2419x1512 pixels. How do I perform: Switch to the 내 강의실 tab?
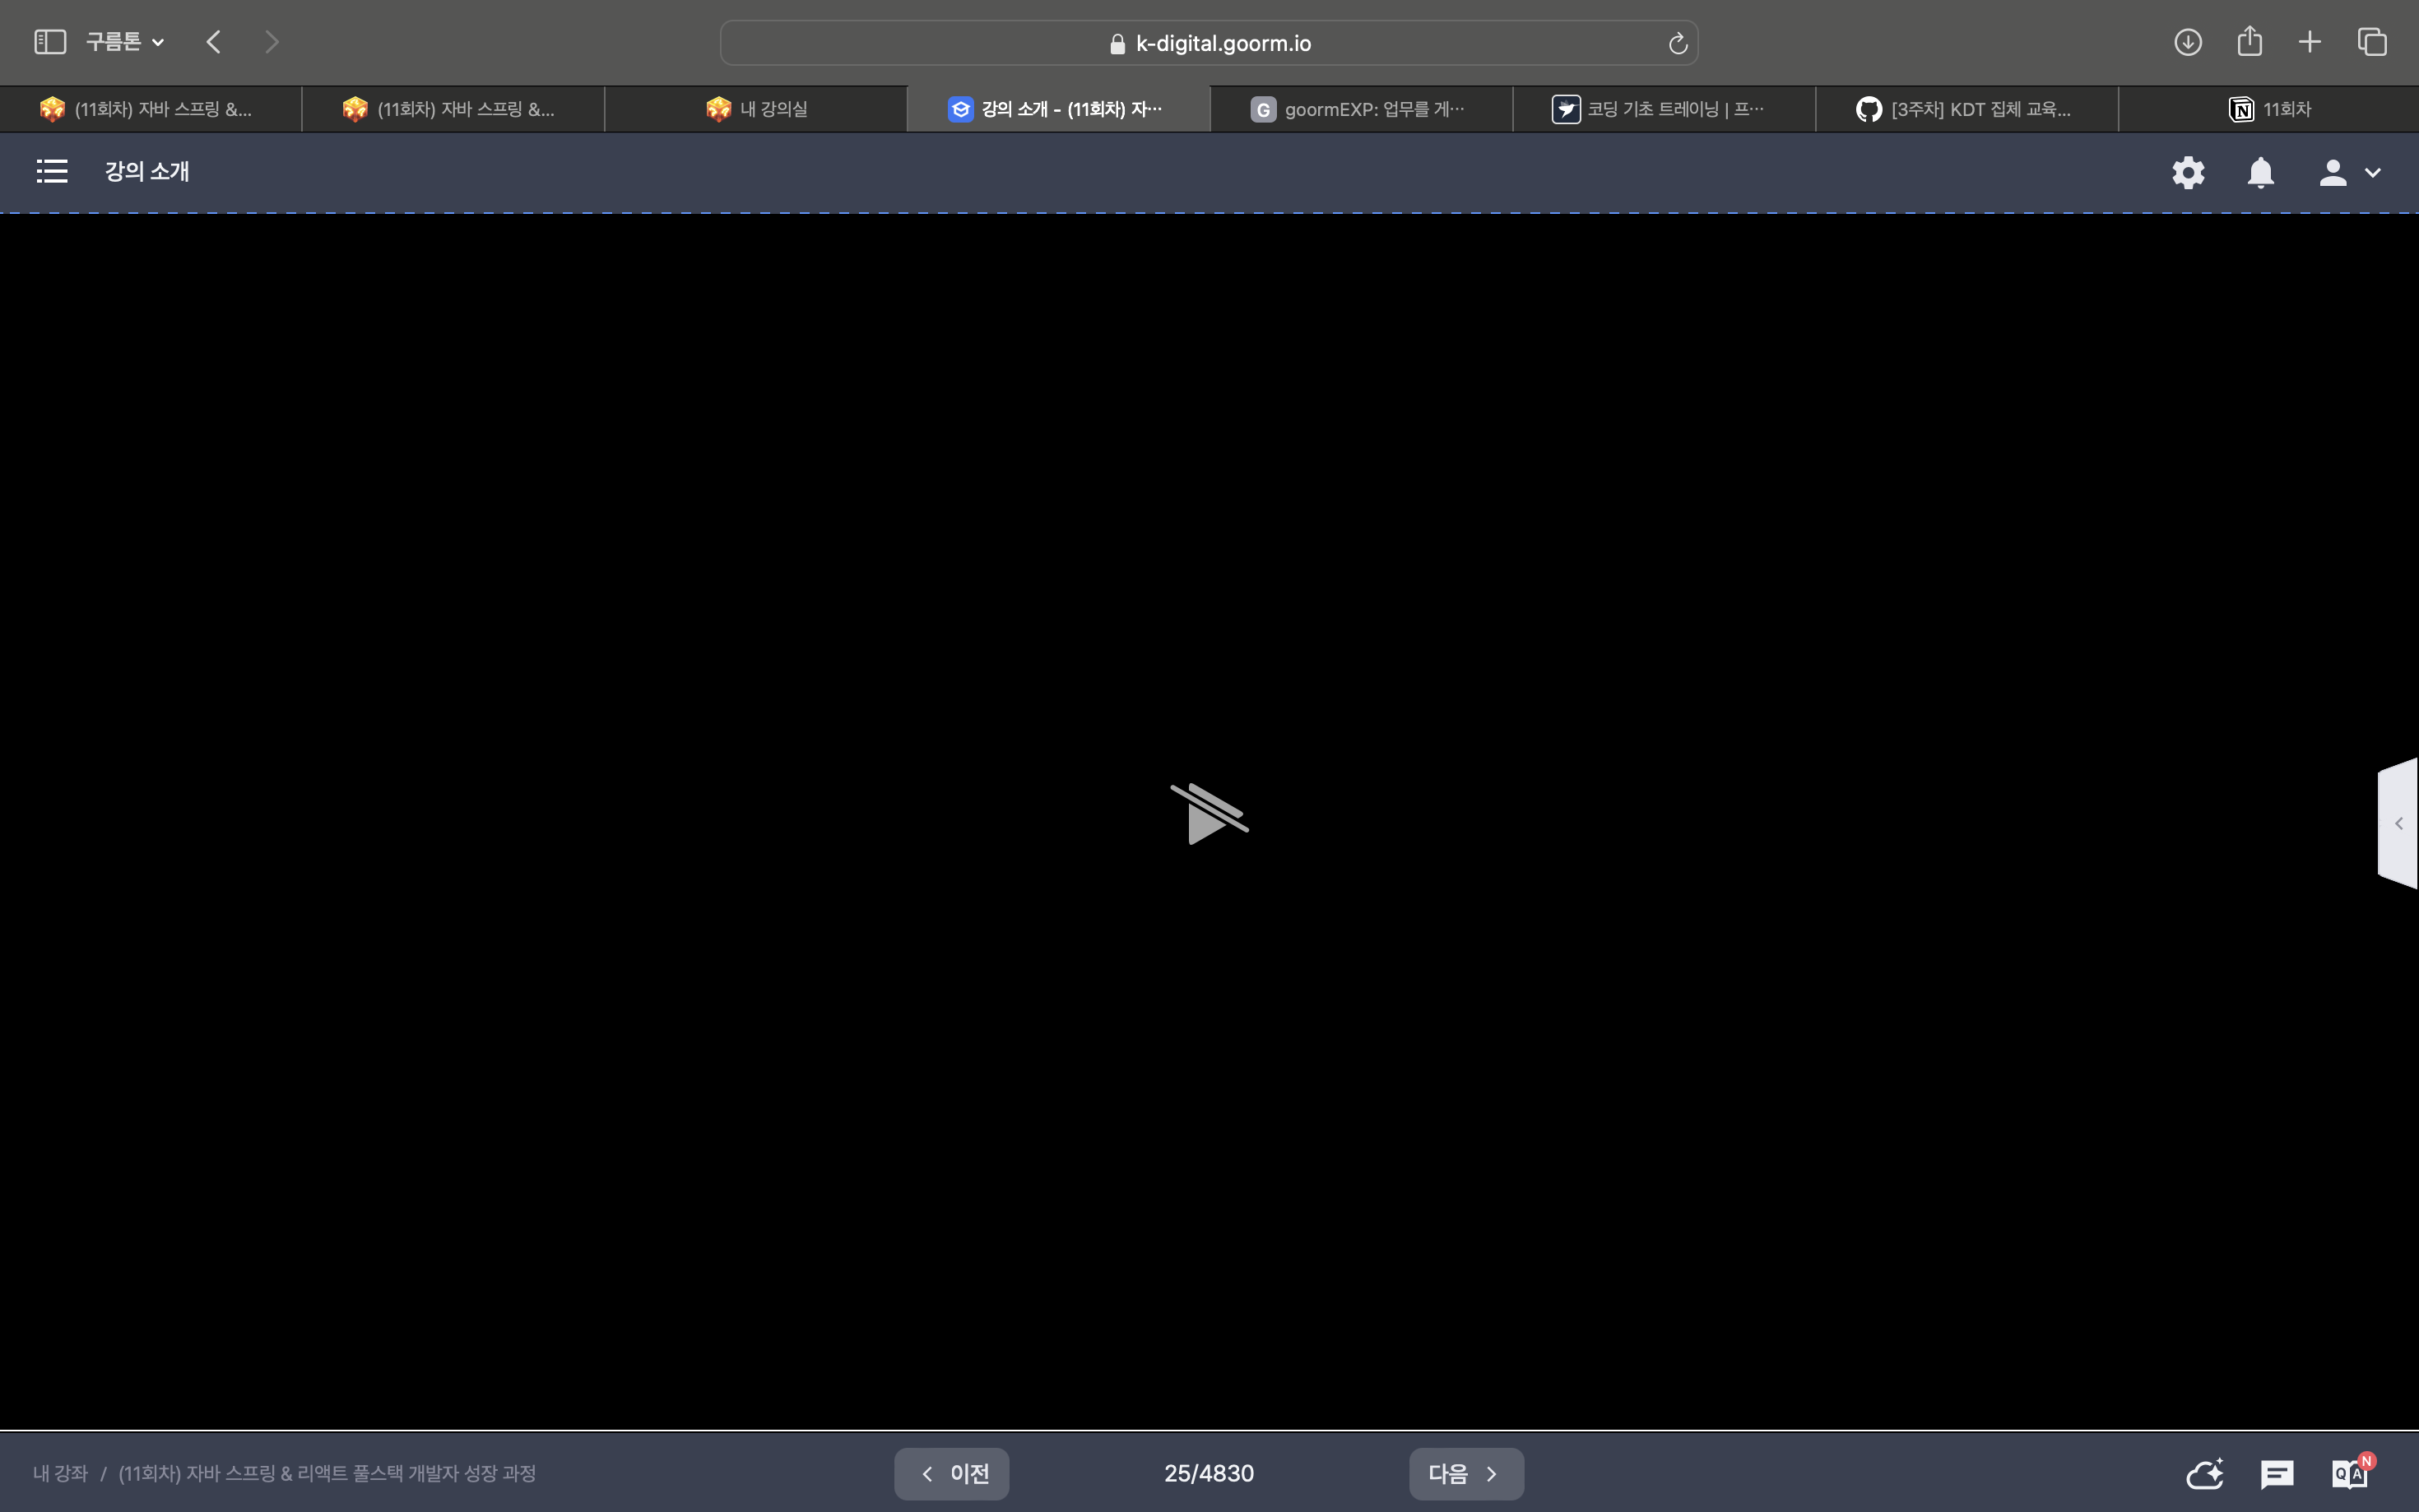pyautogui.click(x=756, y=109)
